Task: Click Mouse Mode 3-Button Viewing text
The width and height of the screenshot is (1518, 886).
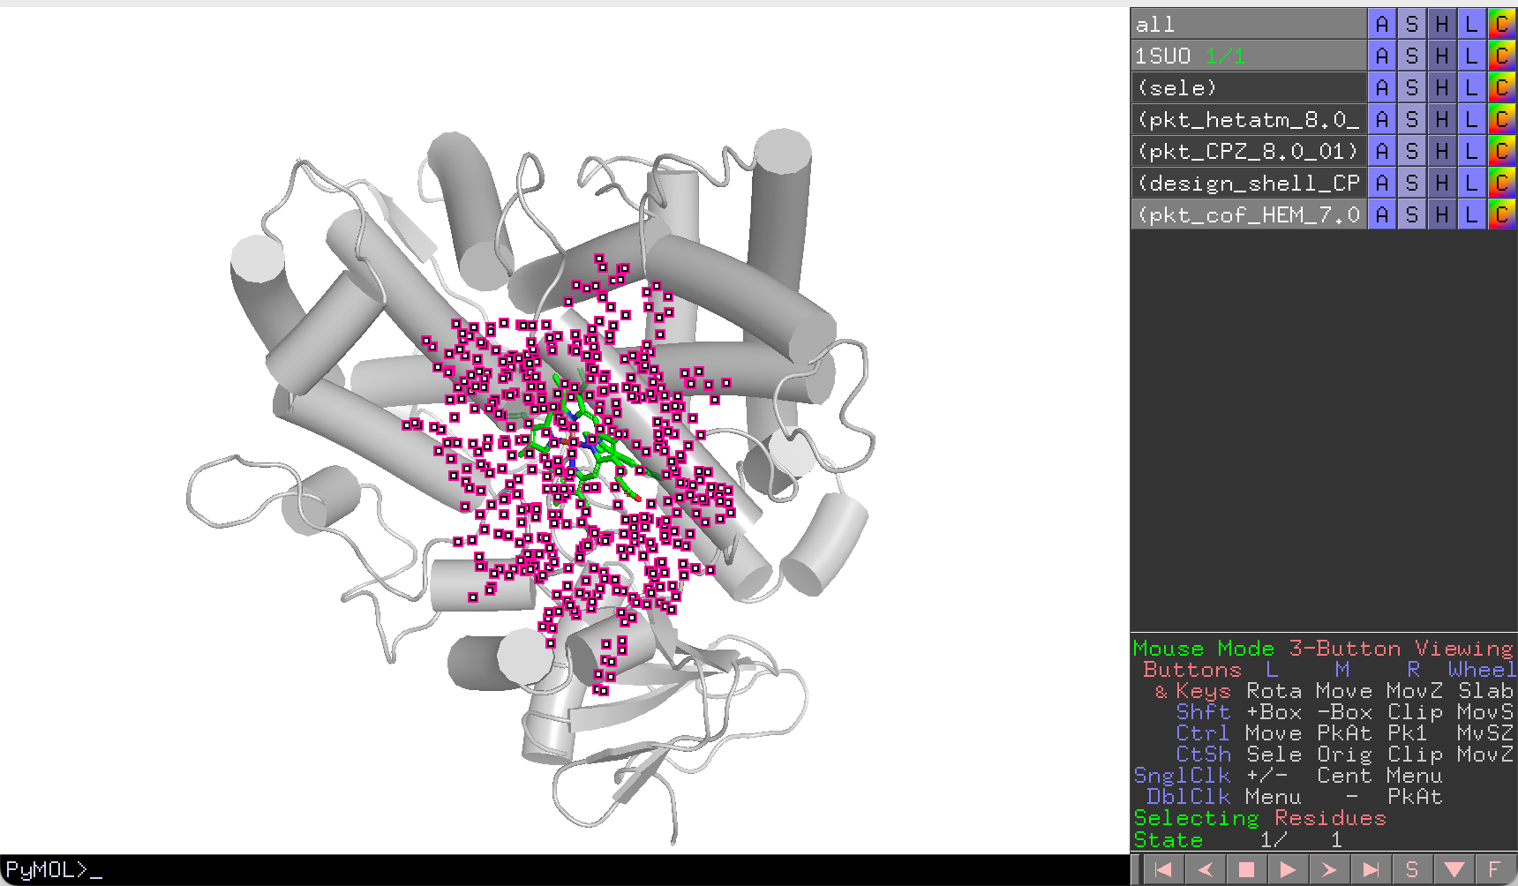Action: [x=1323, y=649]
